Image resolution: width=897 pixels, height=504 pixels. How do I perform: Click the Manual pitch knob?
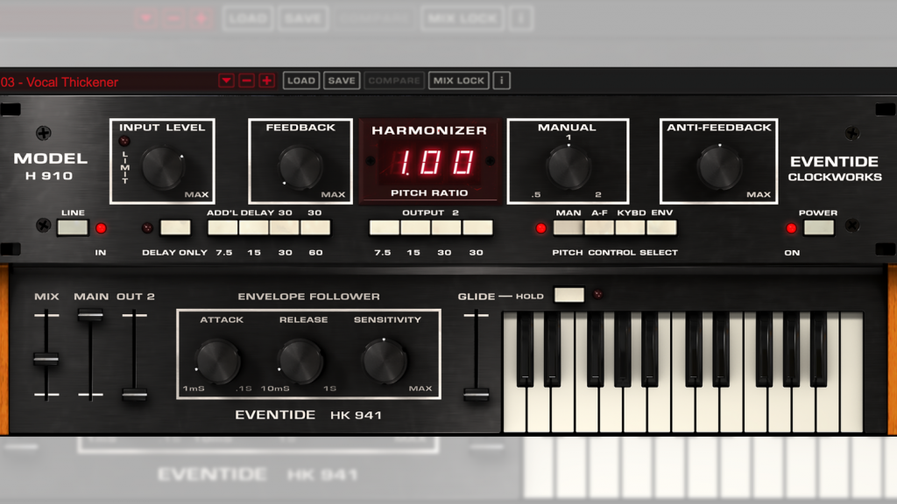pos(568,167)
